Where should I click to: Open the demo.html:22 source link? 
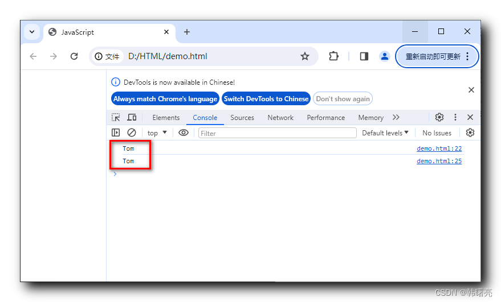click(439, 148)
